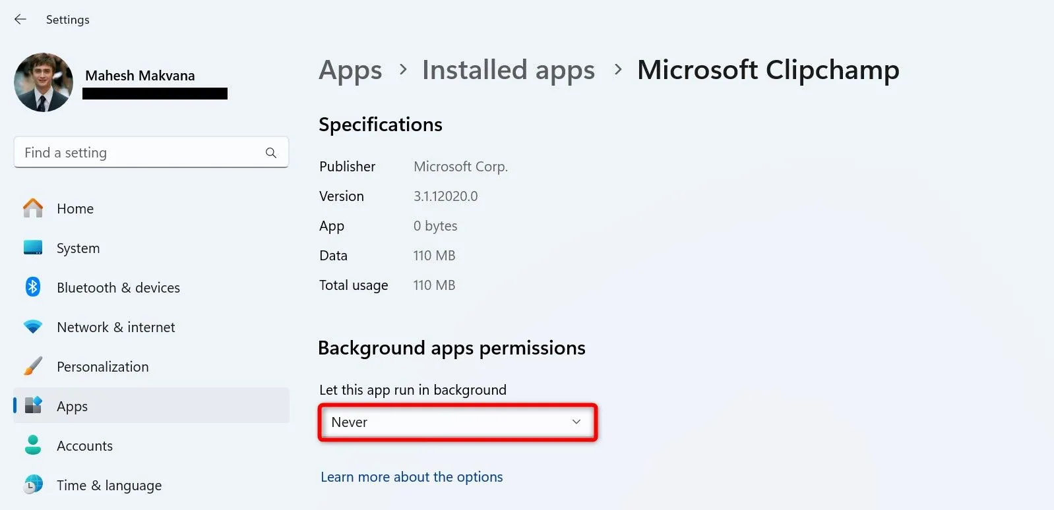Select Apps in the sidebar
The width and height of the screenshot is (1054, 510).
[73, 406]
